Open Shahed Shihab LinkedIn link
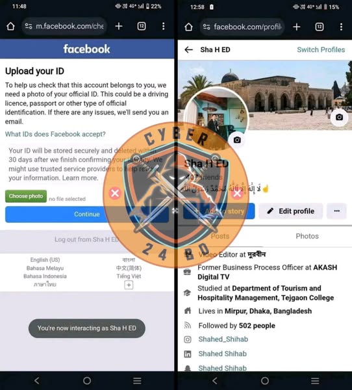 [x=223, y=354]
